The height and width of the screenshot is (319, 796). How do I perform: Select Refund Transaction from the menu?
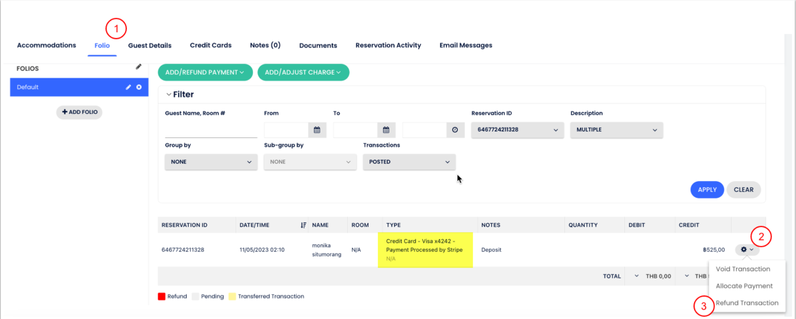747,303
